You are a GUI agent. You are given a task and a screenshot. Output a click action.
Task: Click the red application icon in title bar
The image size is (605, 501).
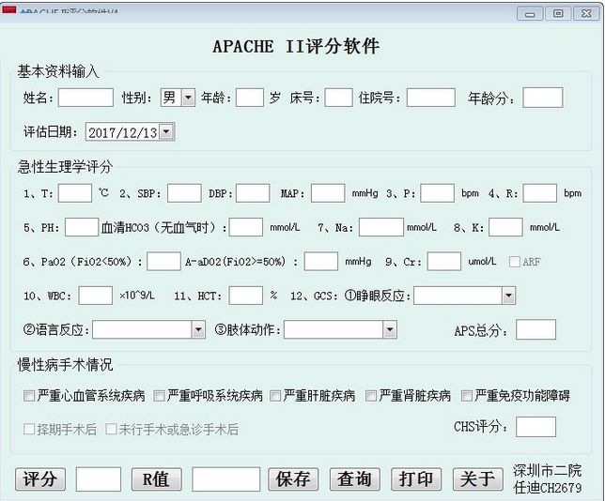point(8,9)
